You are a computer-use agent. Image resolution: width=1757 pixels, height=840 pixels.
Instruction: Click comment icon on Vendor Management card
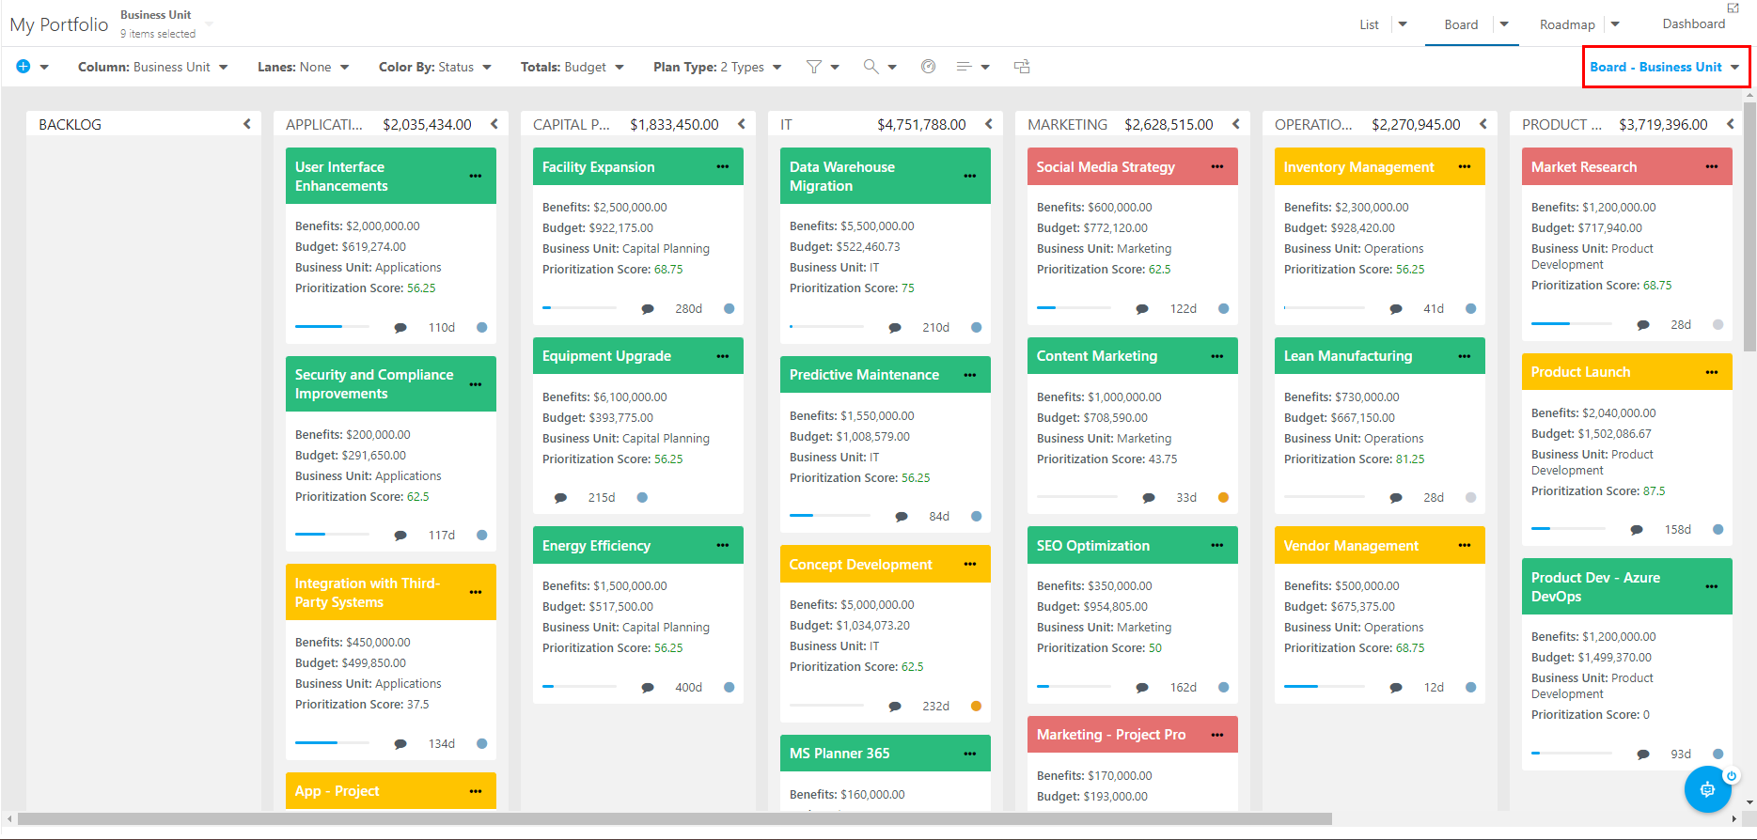pos(1396,688)
